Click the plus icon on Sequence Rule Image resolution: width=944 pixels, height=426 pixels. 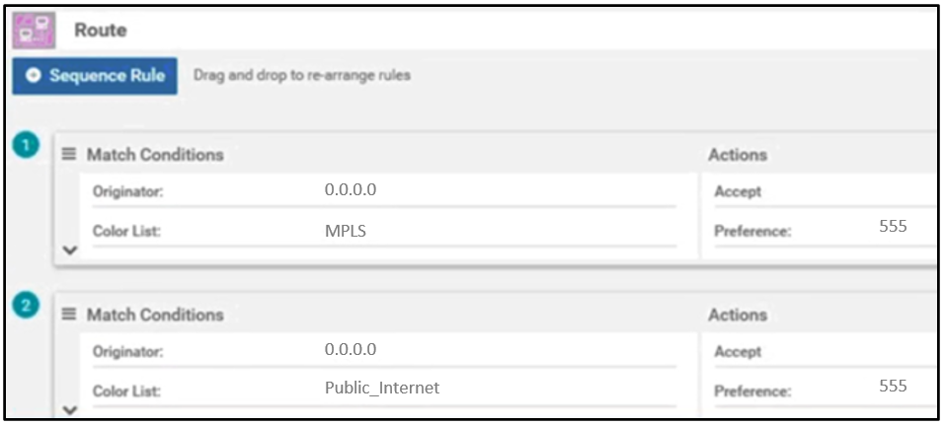point(33,76)
